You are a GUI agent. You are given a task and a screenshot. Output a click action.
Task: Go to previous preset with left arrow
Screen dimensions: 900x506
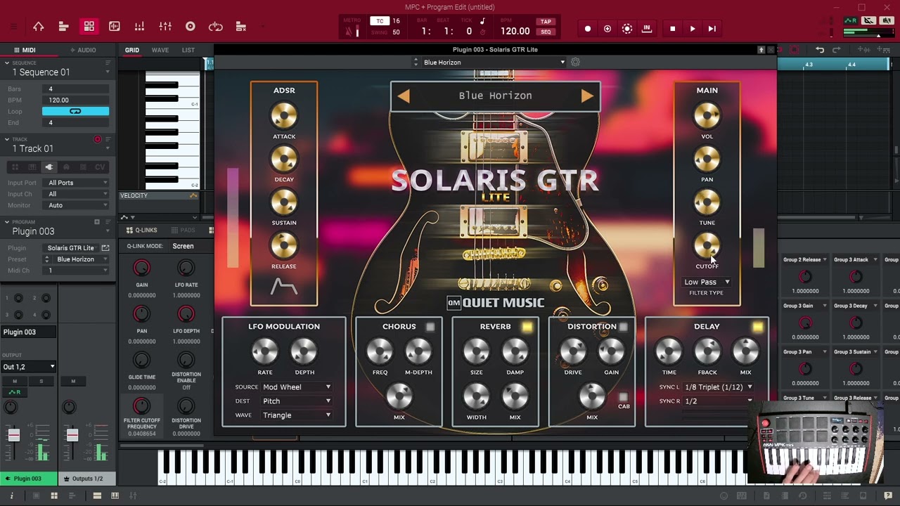pos(404,96)
